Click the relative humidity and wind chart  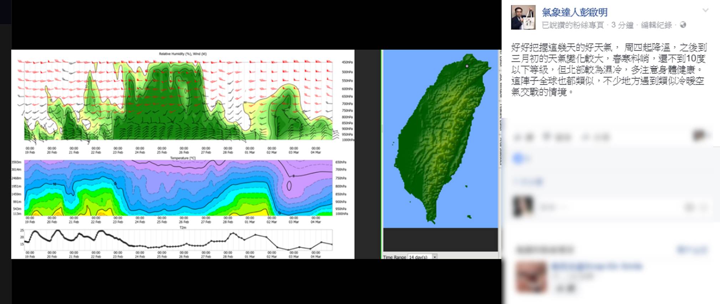tap(178, 100)
